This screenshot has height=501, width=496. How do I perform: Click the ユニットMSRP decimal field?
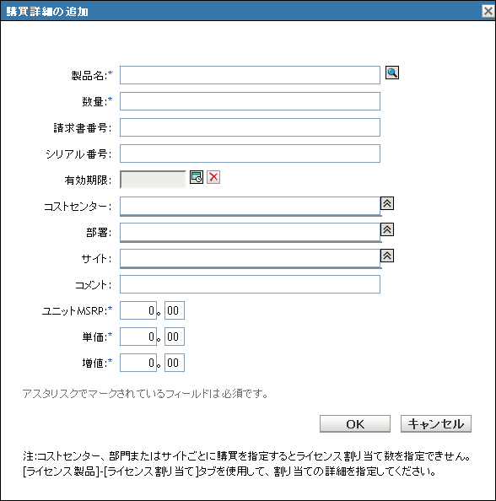pyautogui.click(x=175, y=310)
